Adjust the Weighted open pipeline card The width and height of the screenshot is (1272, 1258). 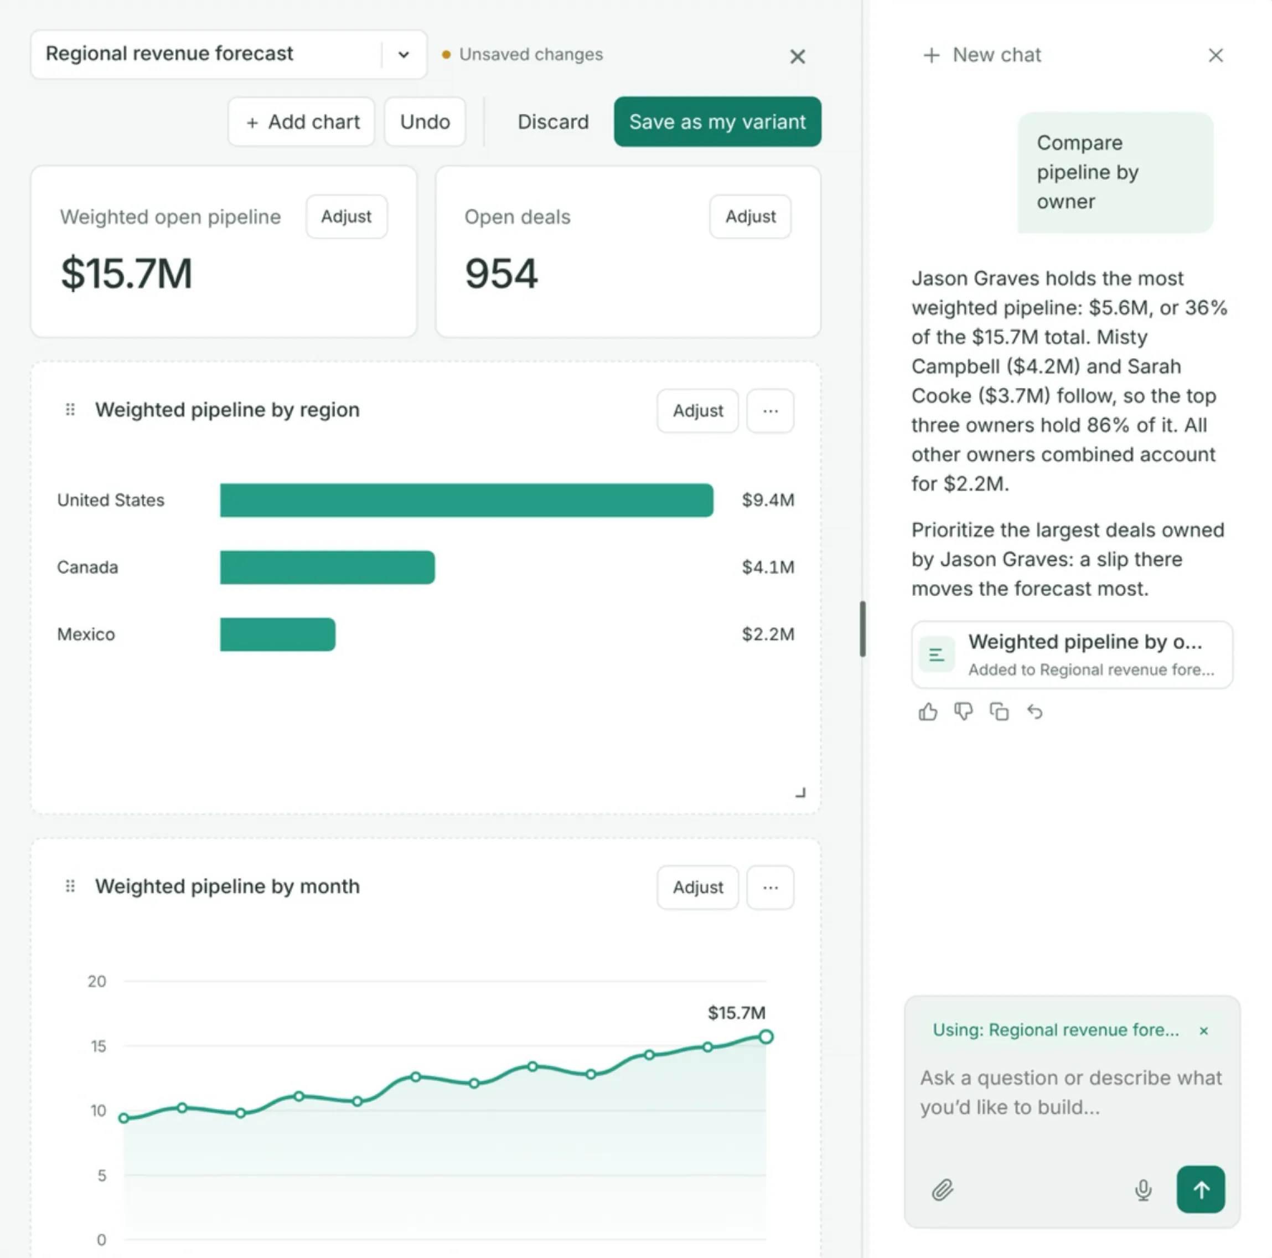(x=347, y=216)
